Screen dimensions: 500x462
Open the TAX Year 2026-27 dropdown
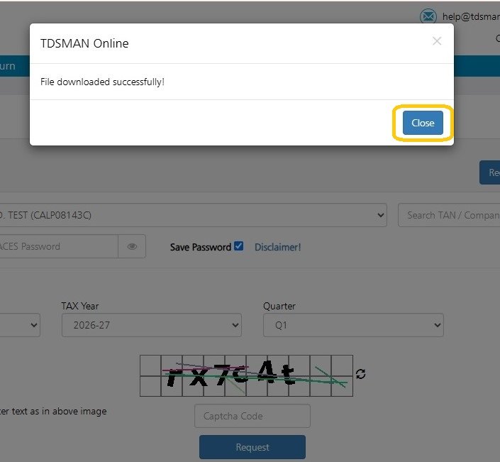152,325
